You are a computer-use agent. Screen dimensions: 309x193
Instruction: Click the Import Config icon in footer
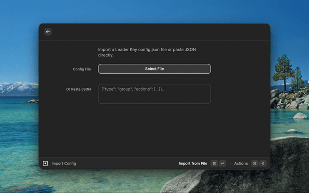tap(46, 164)
